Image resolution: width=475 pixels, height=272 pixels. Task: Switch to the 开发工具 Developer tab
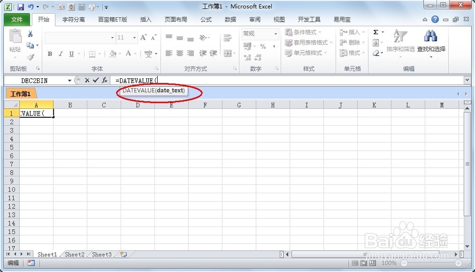(x=309, y=19)
